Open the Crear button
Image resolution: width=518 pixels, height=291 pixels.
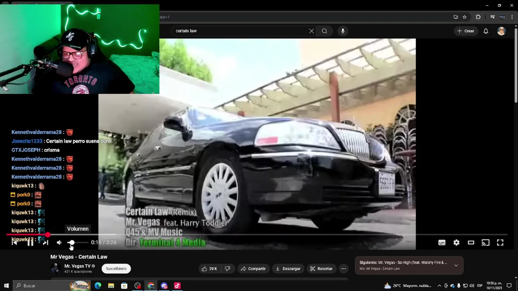pos(465,31)
